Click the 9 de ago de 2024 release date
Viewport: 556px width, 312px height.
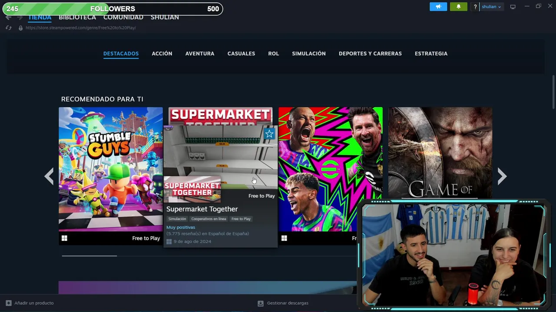pyautogui.click(x=192, y=241)
